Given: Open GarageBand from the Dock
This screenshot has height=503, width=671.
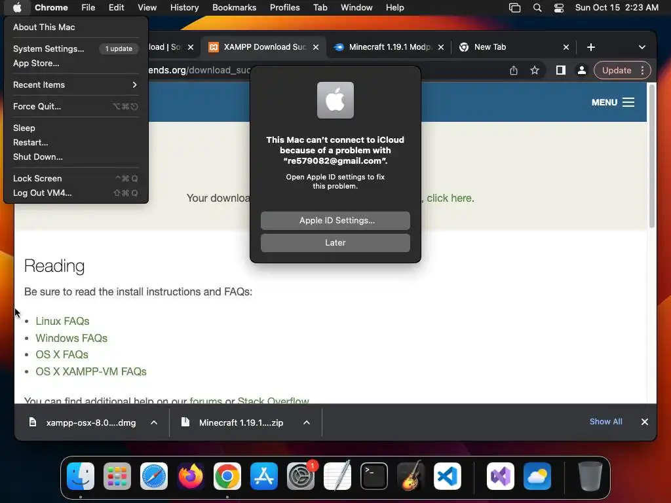Looking at the screenshot, I should 411,476.
